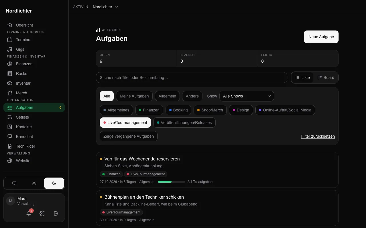
Task: Switch to system theme monitor icon
Action: coord(14,183)
